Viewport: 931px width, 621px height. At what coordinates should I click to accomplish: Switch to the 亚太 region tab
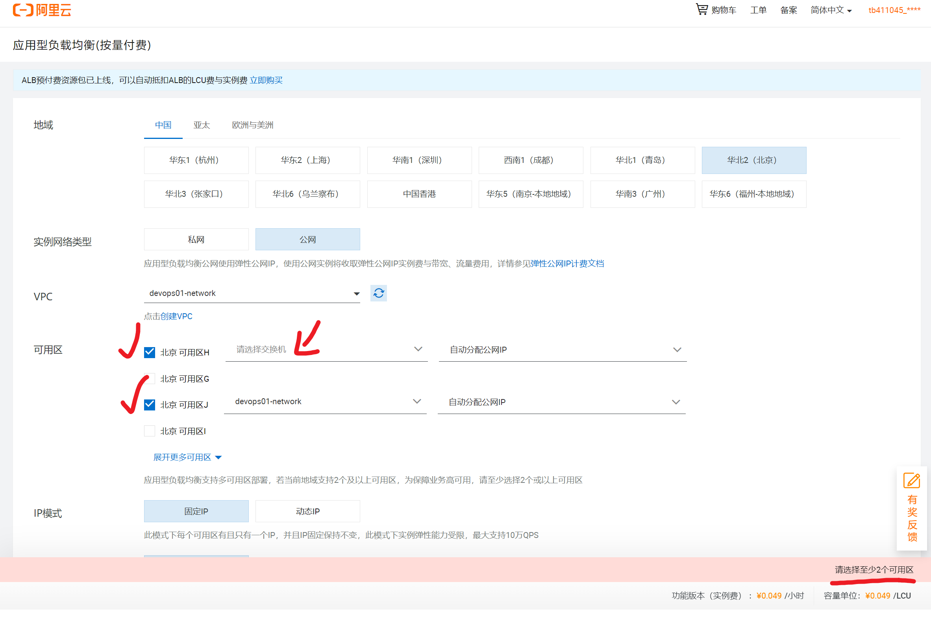pyautogui.click(x=201, y=125)
